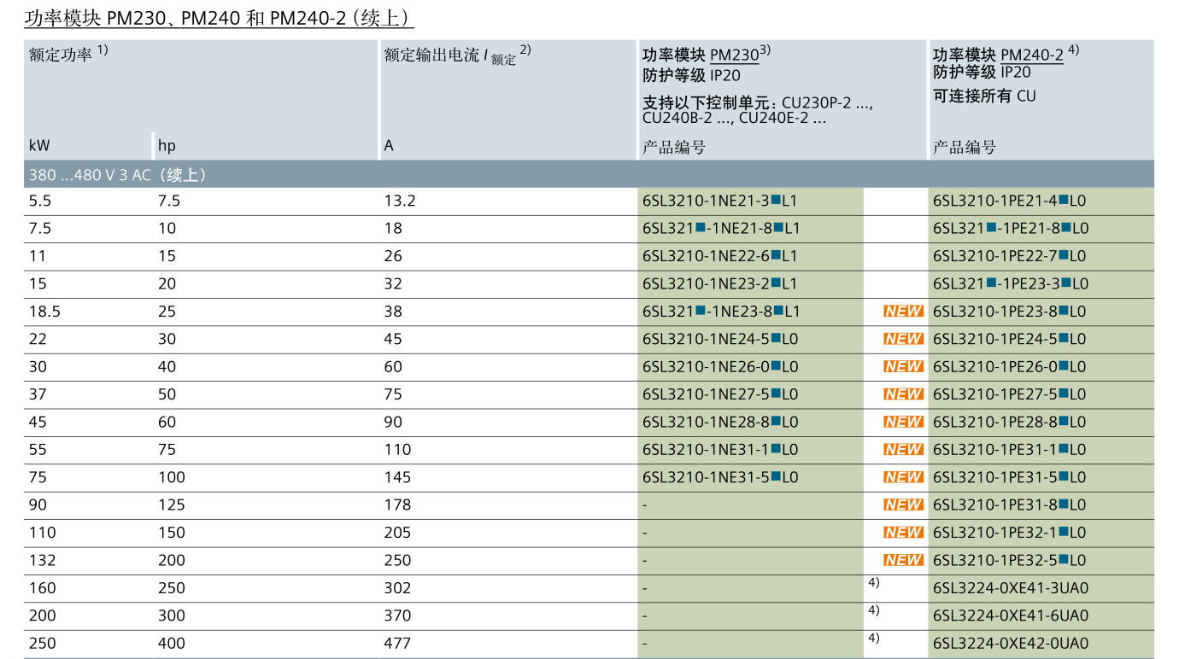Click the 370 rated current value
1179x659 pixels.
click(397, 615)
